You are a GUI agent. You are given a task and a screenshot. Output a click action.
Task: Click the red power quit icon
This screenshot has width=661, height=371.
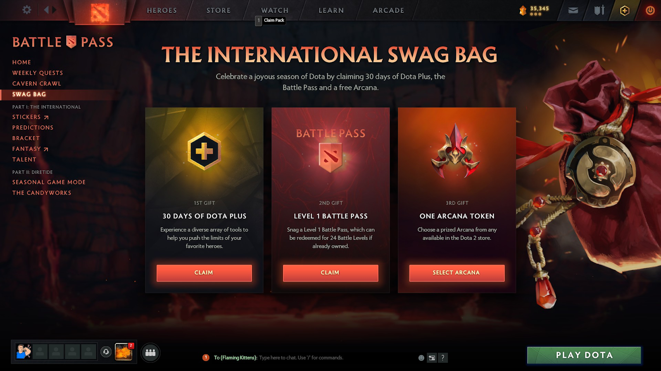pos(650,10)
